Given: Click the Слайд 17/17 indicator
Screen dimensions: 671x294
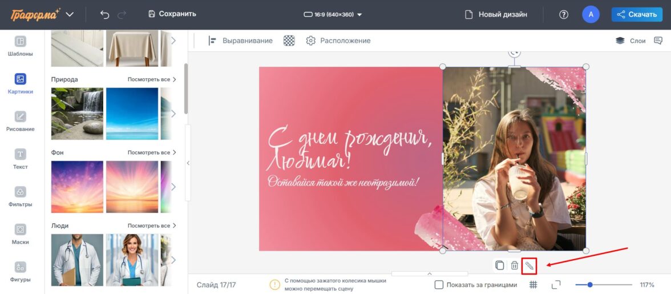Looking at the screenshot, I should tap(216, 285).
